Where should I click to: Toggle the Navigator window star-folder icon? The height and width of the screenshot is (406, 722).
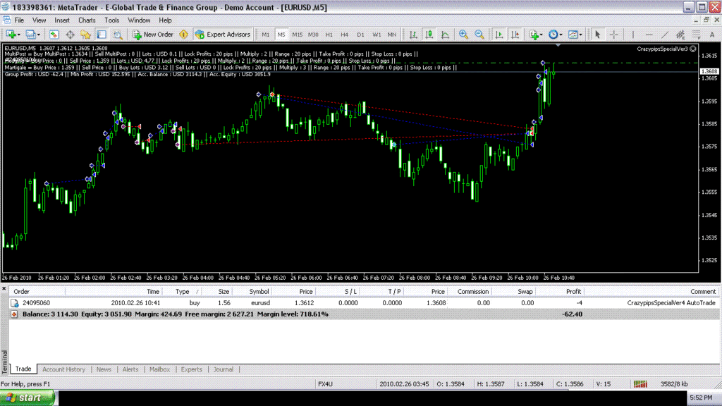85,35
